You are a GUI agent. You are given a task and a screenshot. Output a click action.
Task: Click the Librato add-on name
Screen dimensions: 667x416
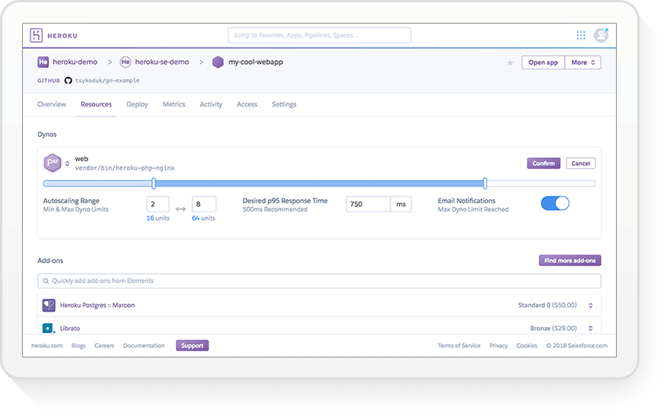pyautogui.click(x=70, y=329)
